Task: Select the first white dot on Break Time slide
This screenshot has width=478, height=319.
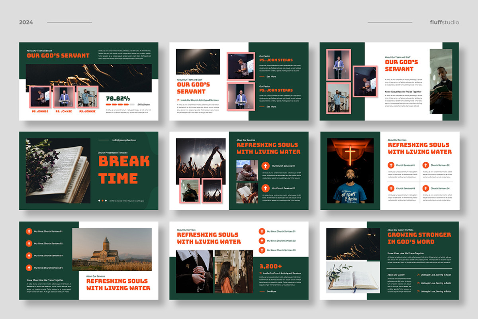Action: click(x=99, y=201)
